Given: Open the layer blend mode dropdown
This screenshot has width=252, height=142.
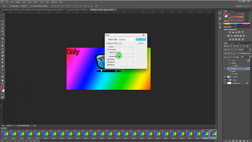Looking at the screenshot, I should [230, 50].
